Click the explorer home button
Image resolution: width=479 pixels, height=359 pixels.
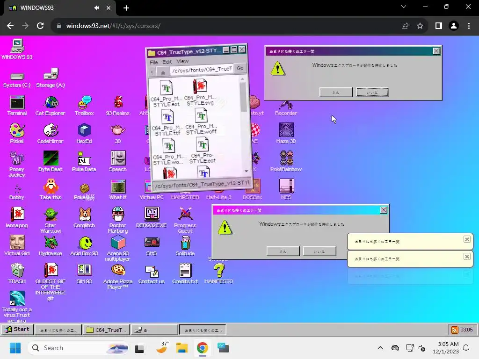(x=163, y=72)
